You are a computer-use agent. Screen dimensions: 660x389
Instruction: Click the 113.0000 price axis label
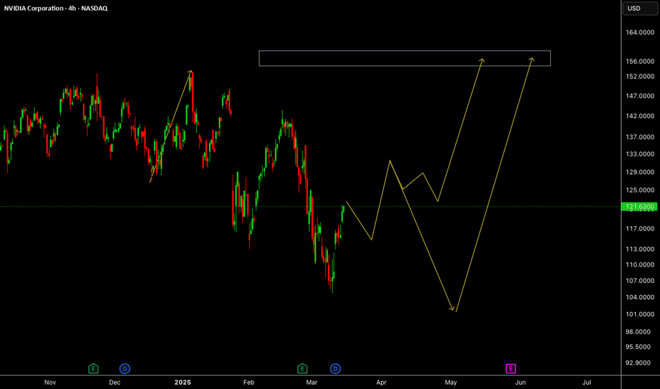[x=639, y=249]
